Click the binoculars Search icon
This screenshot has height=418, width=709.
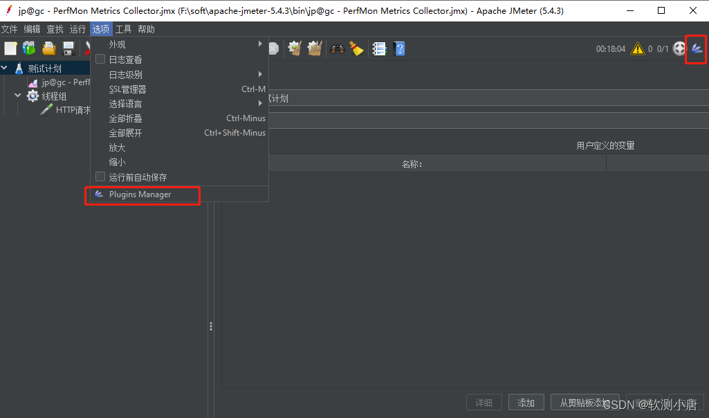point(338,48)
